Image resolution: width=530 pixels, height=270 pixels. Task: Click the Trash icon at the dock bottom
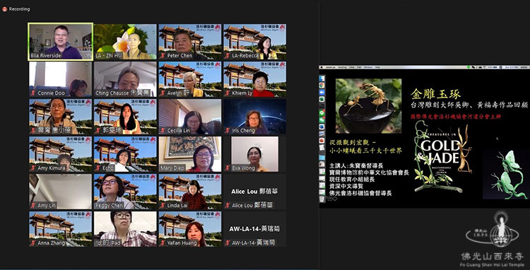[322, 199]
